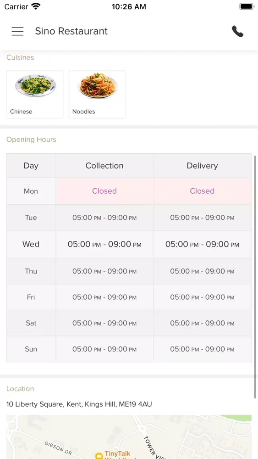Click the Fri row label

31,297
